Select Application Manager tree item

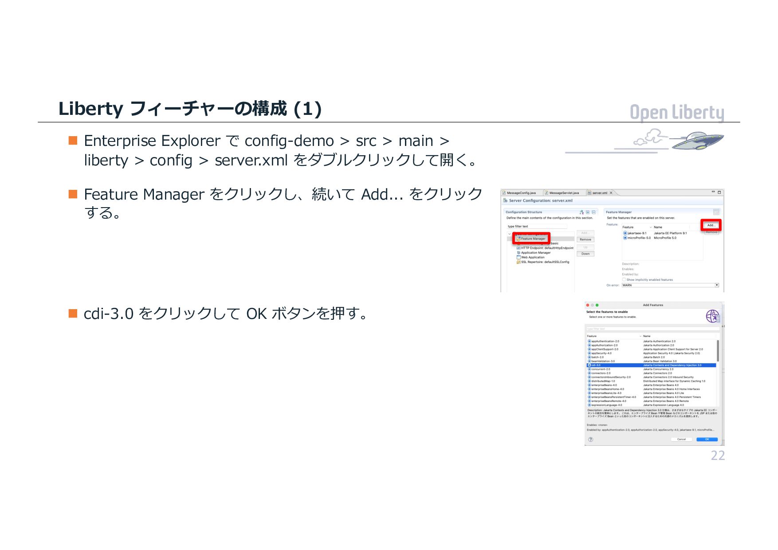pyautogui.click(x=534, y=252)
